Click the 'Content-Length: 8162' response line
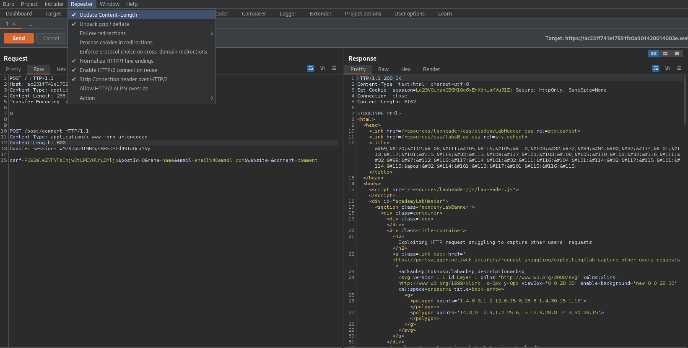 pos(387,102)
